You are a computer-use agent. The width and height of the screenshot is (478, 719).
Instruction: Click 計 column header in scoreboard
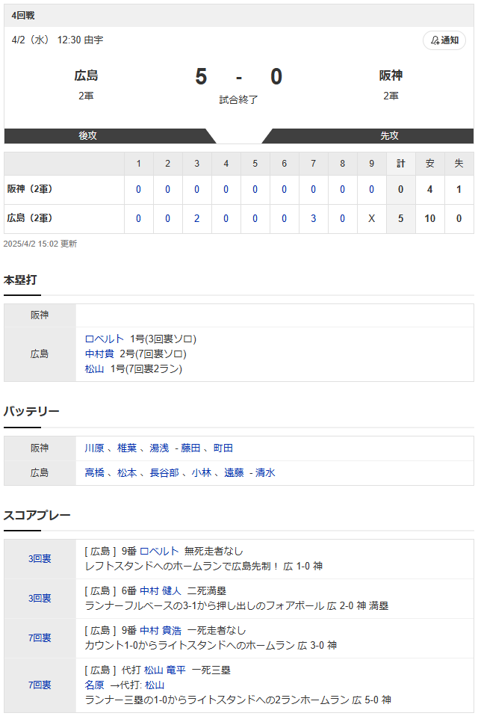click(400, 163)
